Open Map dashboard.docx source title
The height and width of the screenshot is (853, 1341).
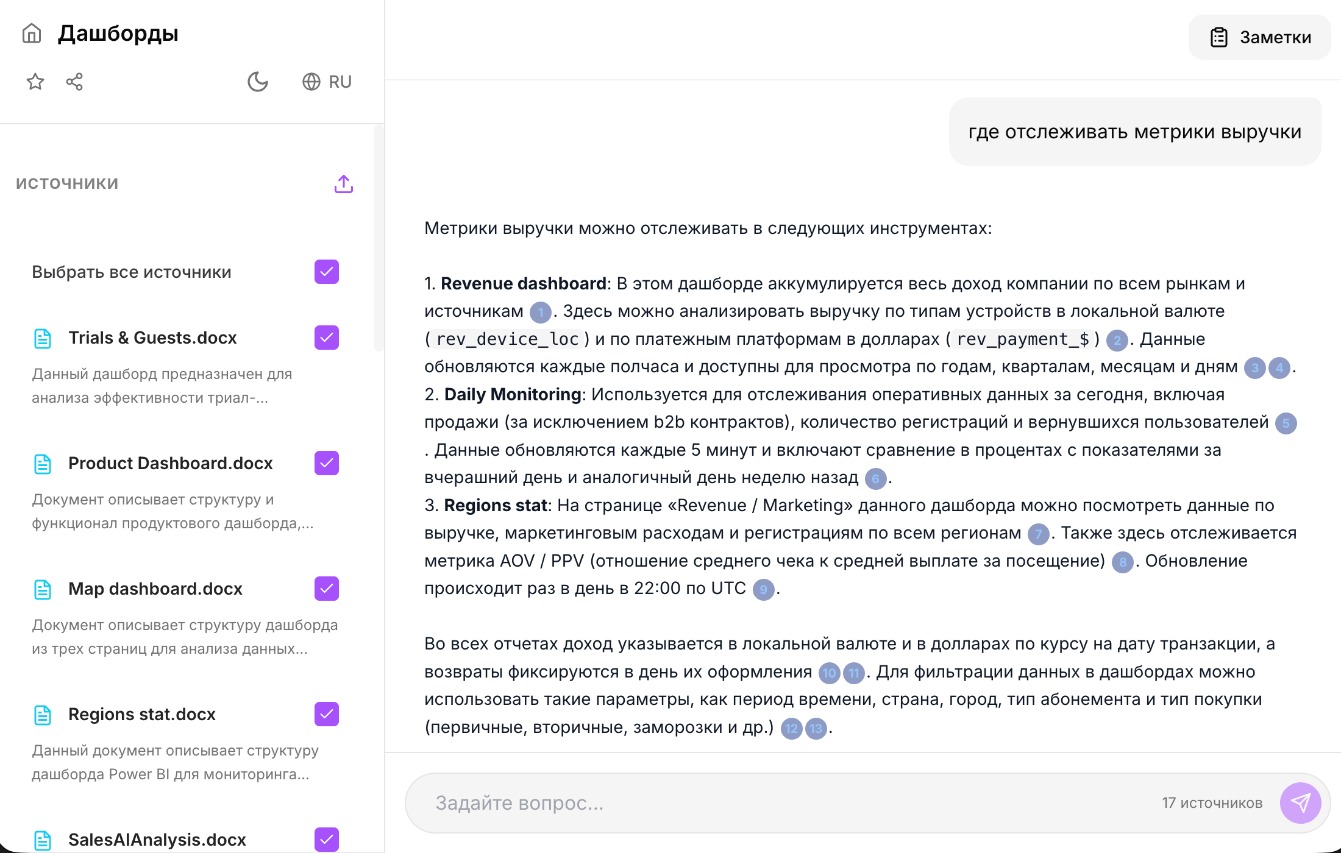155,589
